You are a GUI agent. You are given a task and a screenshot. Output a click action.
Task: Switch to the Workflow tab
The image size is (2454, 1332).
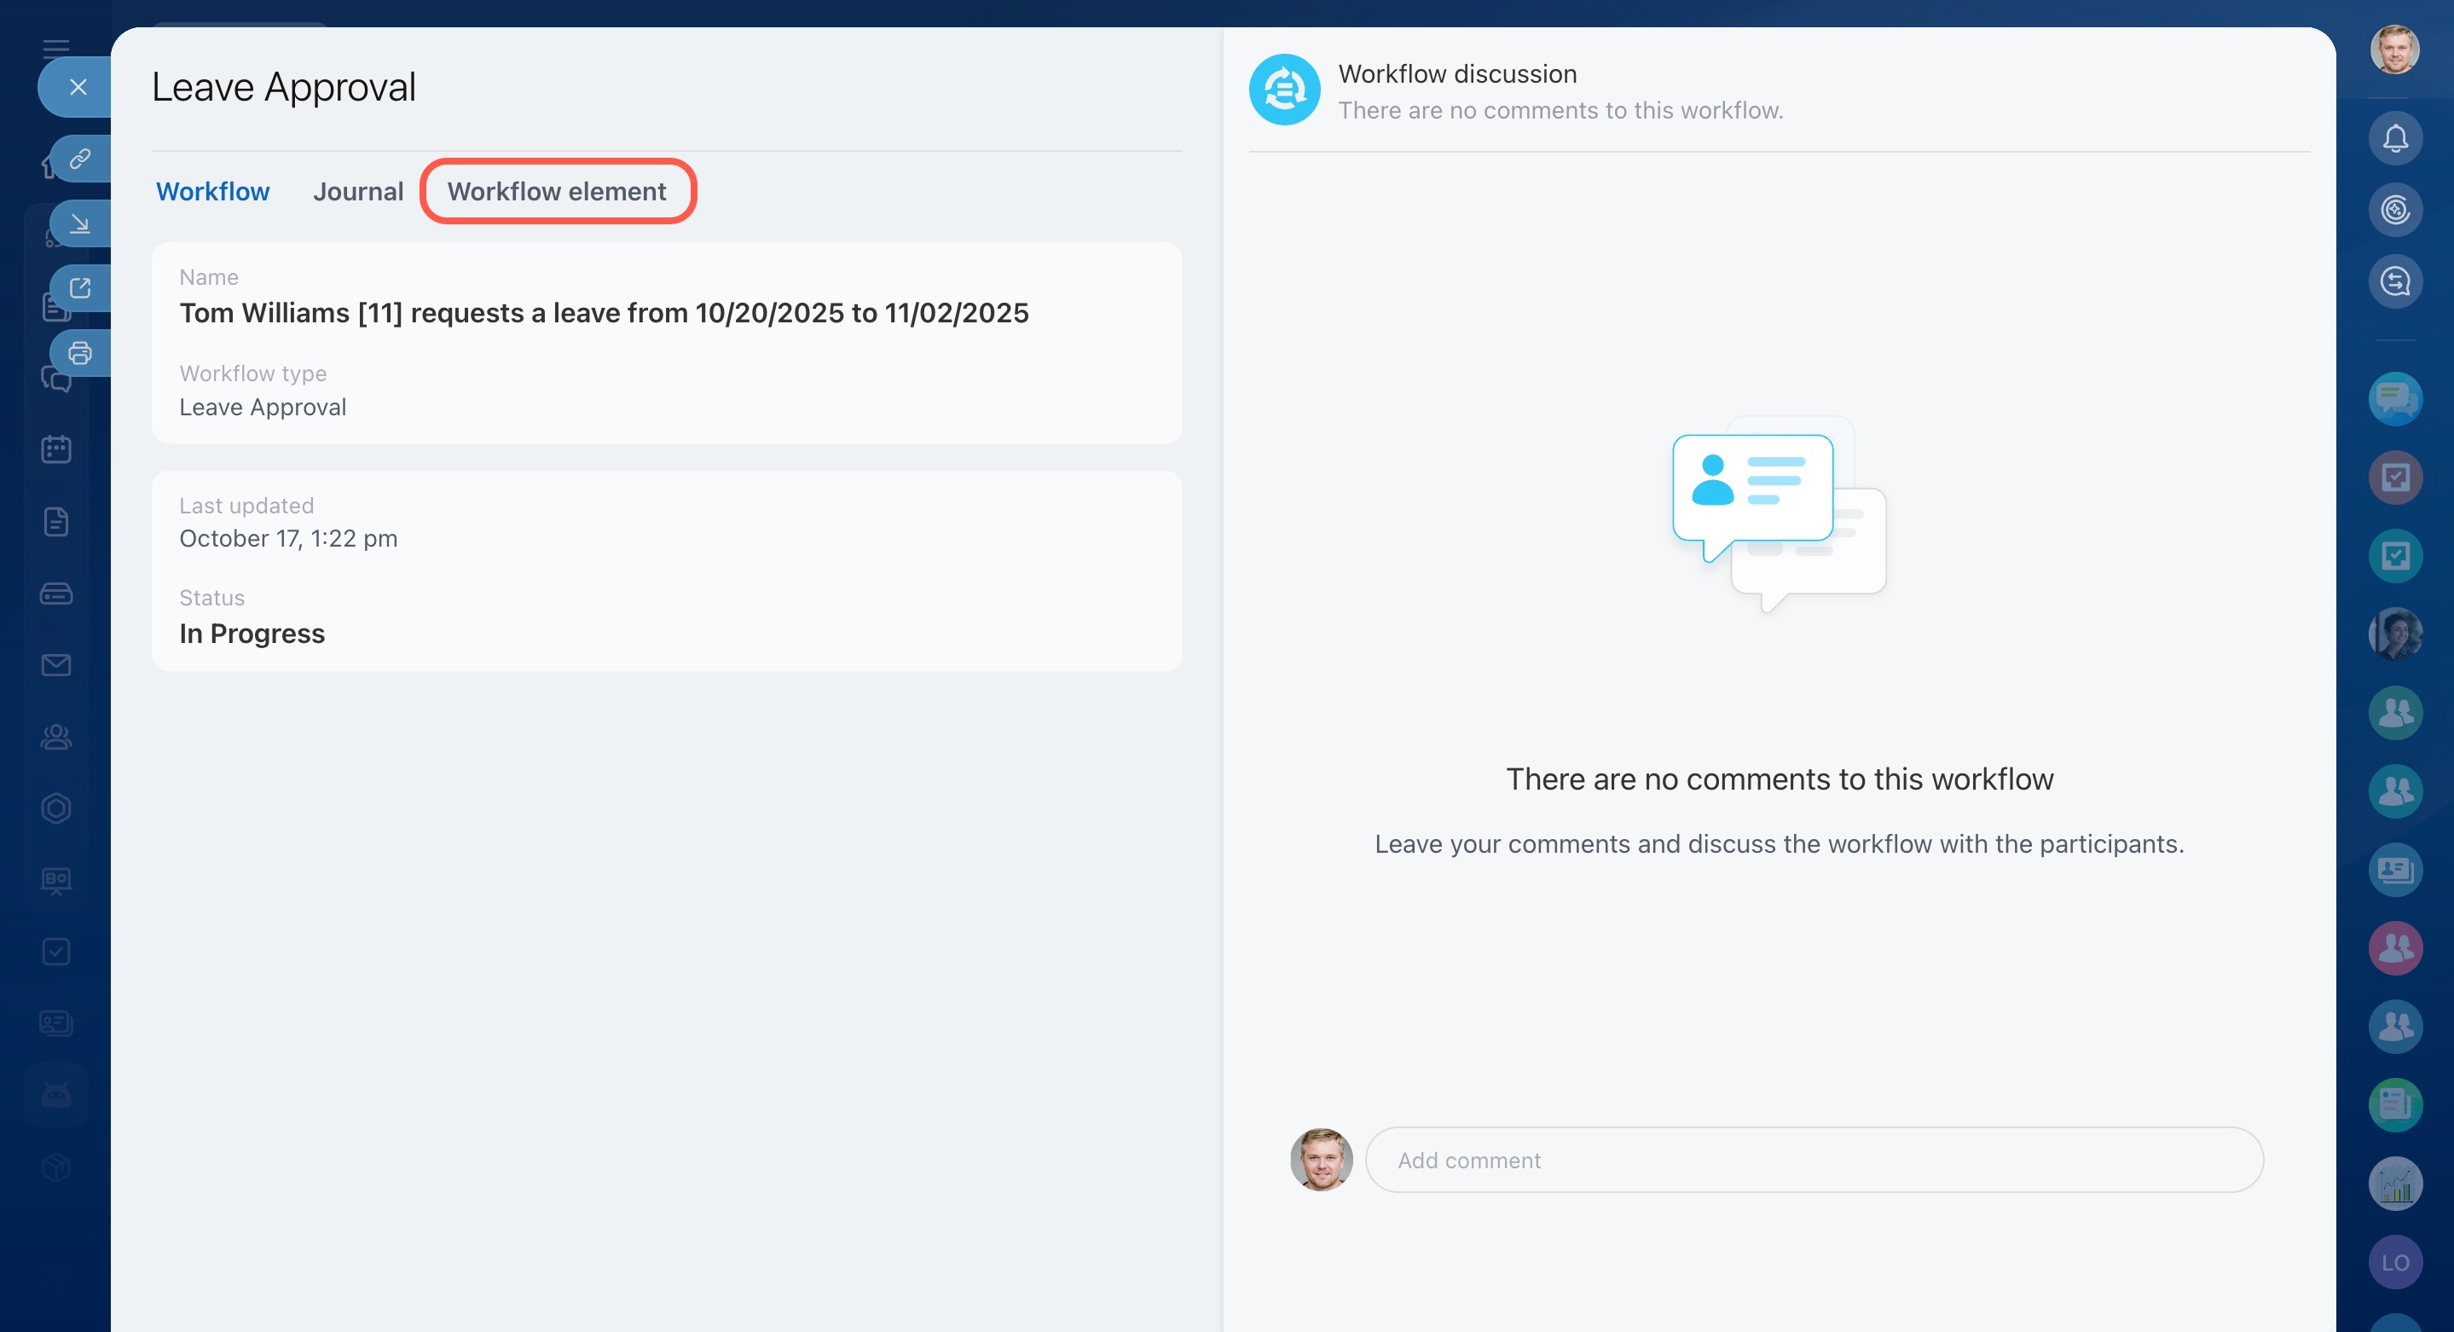coord(212,192)
